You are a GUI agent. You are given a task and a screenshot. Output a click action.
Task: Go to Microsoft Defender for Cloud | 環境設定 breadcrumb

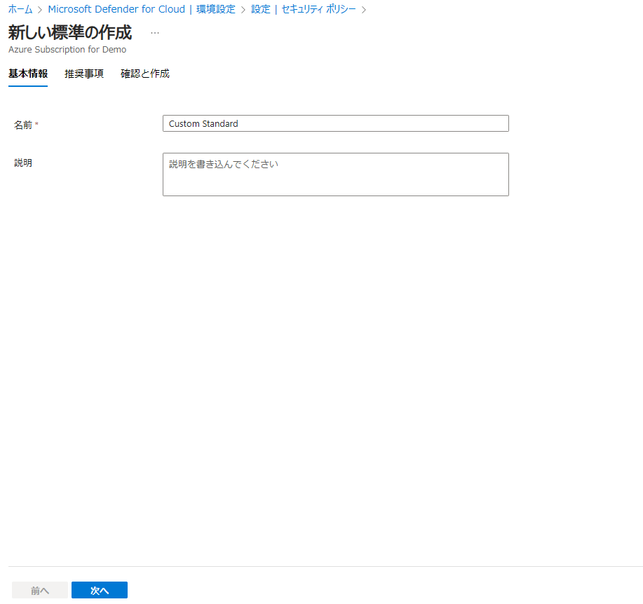coord(142,9)
